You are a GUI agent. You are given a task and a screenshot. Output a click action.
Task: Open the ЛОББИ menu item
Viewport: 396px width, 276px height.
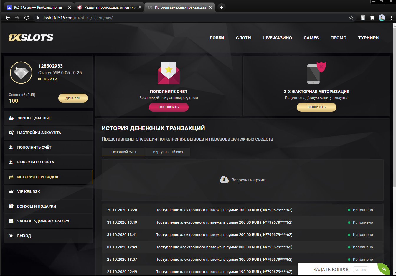pos(217,38)
